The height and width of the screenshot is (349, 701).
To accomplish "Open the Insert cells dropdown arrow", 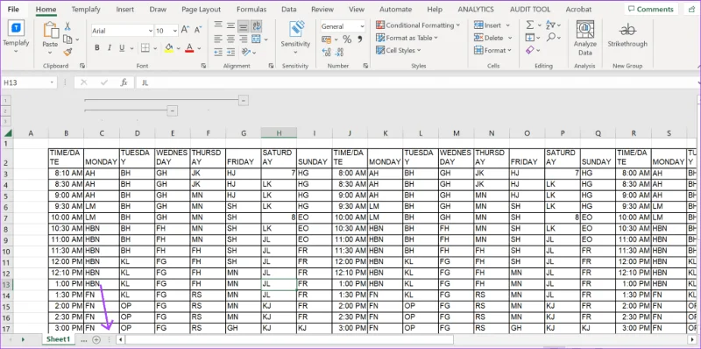I will coord(508,25).
